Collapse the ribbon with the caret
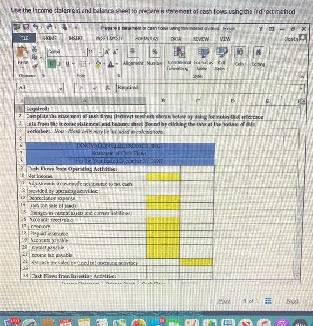313x326 pixels. coord(302,77)
